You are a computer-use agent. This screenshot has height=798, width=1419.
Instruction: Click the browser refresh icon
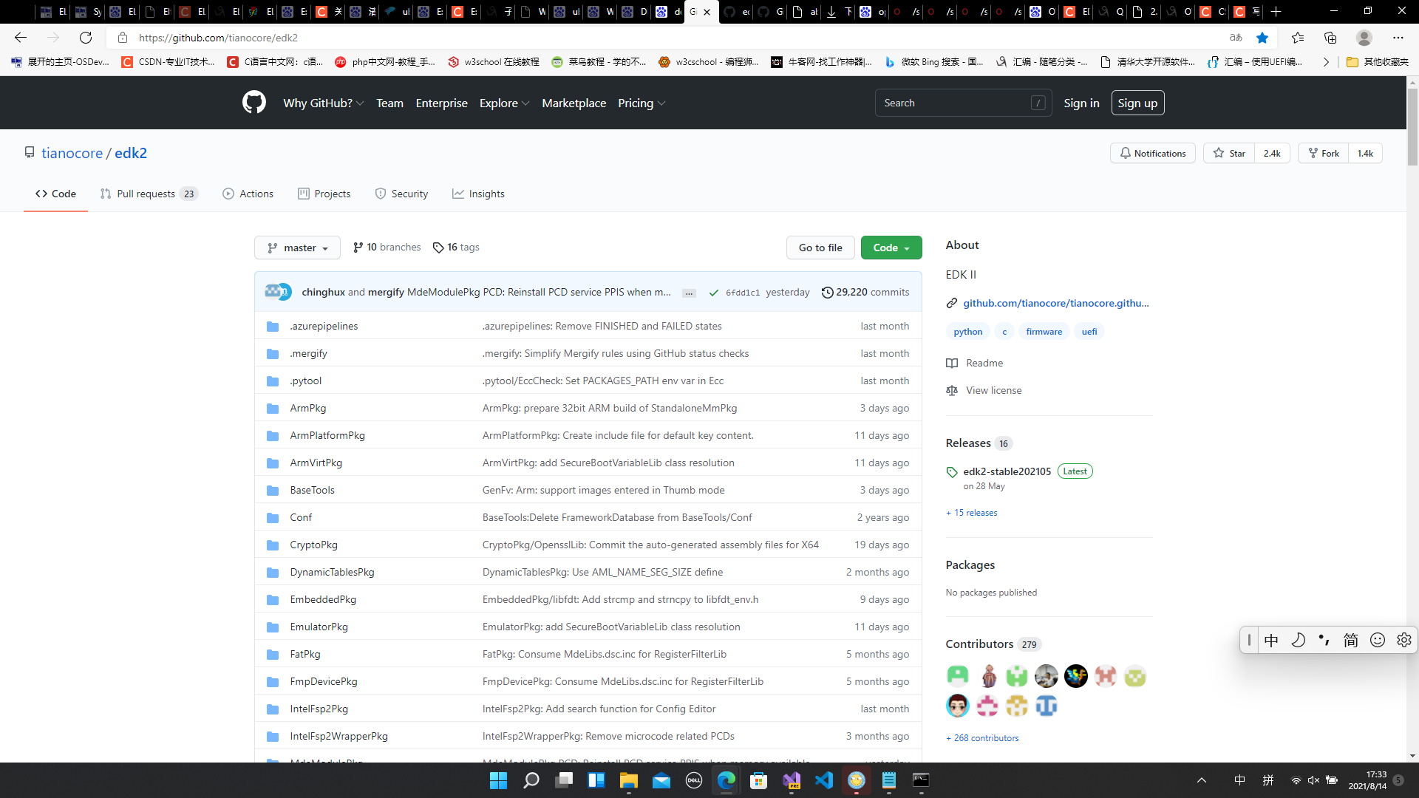pyautogui.click(x=86, y=38)
